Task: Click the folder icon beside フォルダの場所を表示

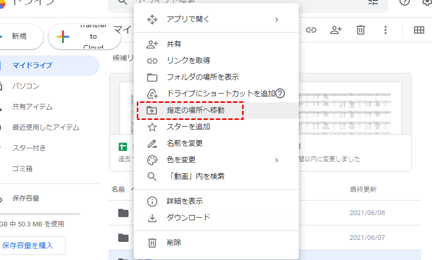Action: pos(152,78)
